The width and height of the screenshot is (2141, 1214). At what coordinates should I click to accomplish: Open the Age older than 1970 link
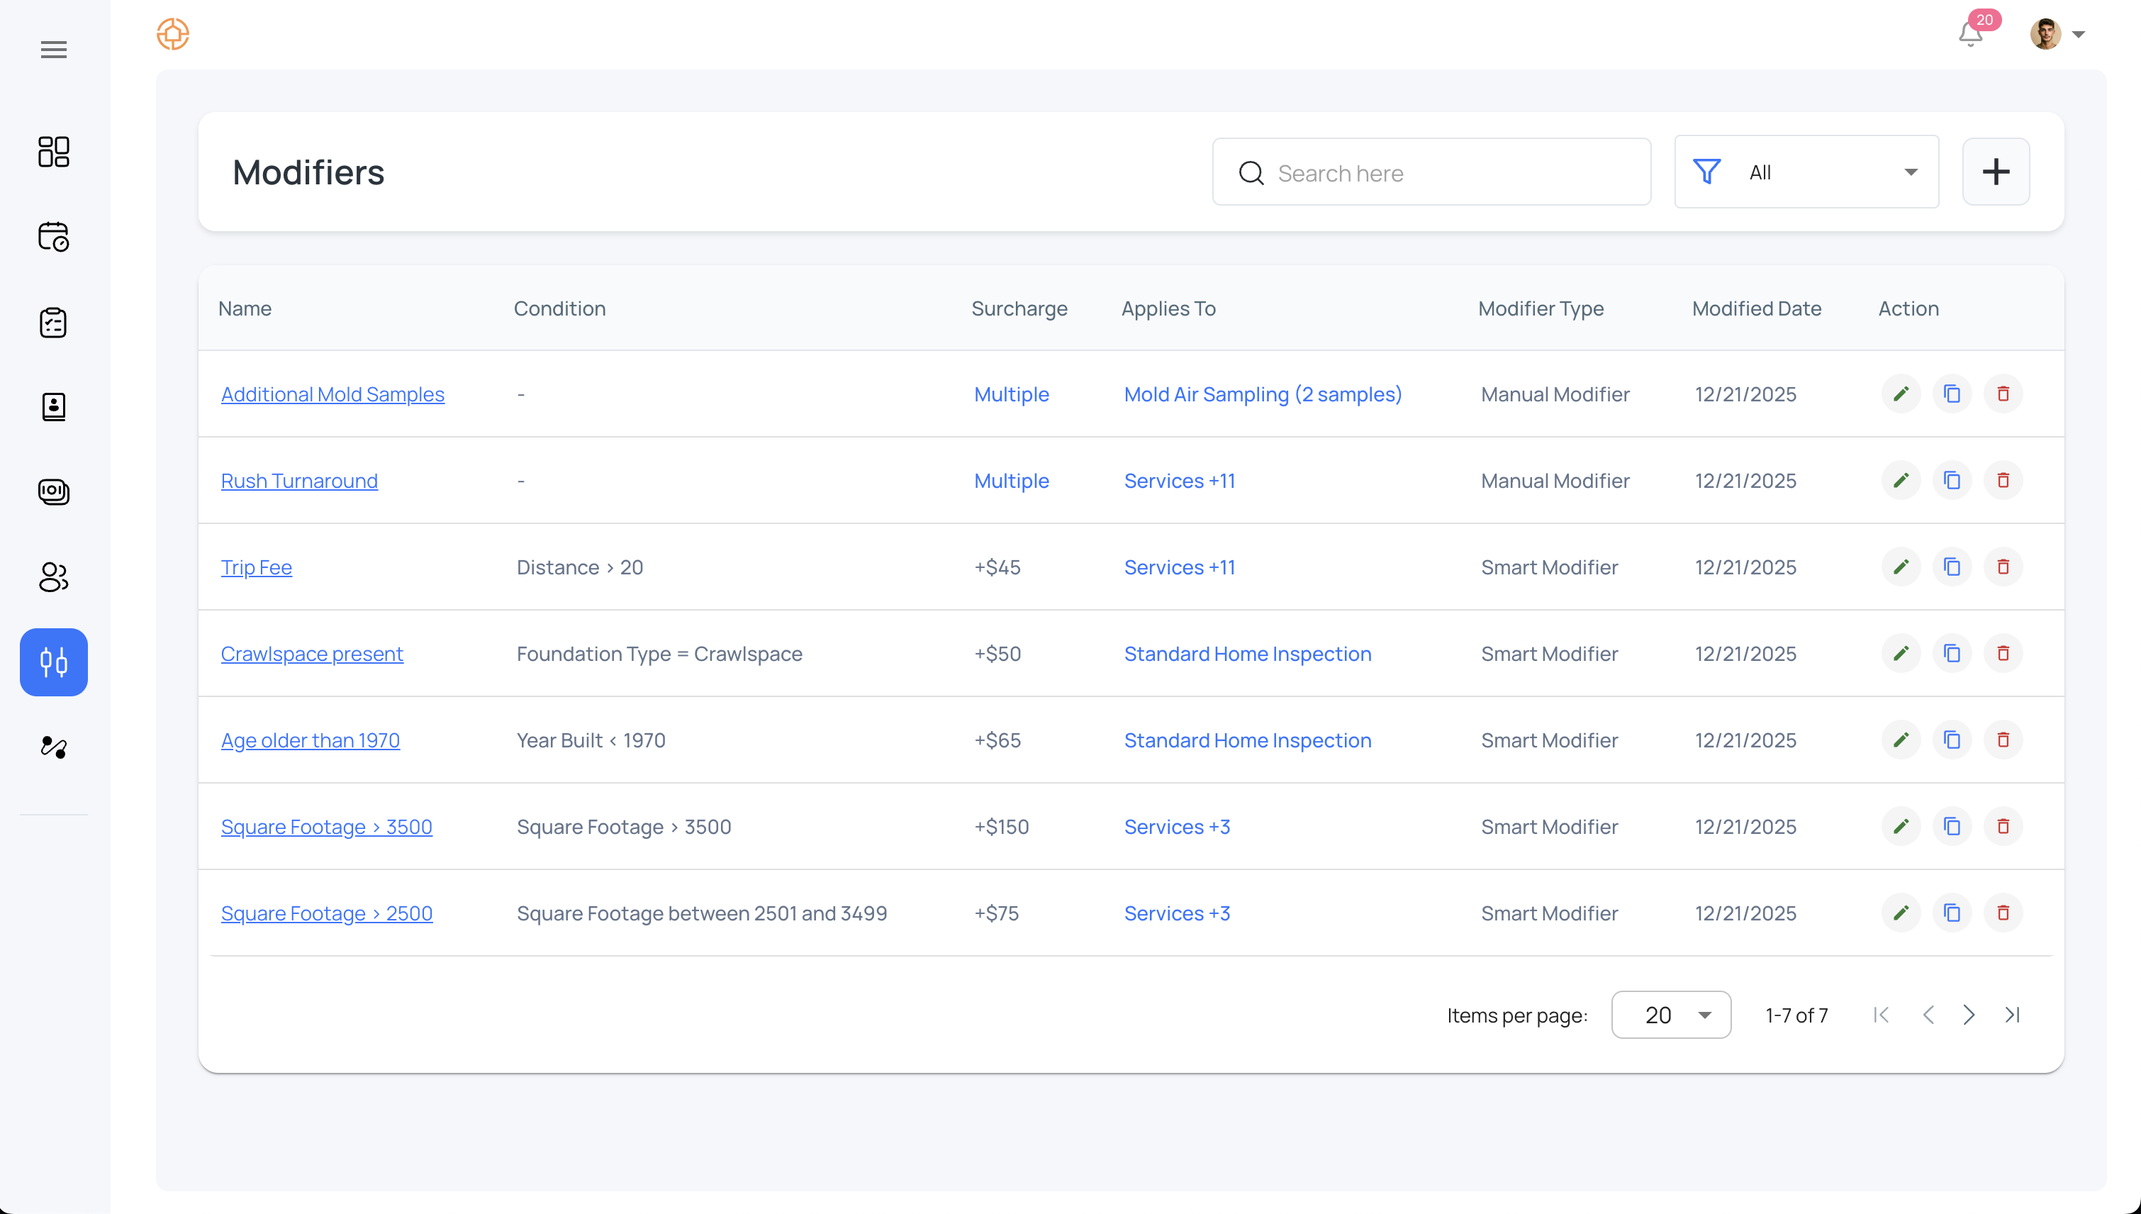pos(310,740)
